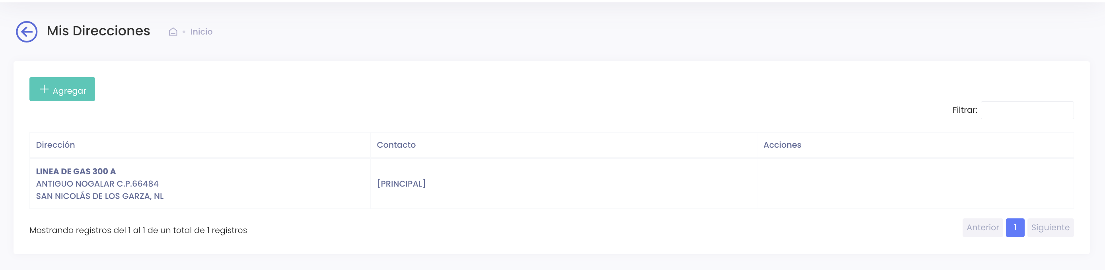Screen dimensions: 1105x270
Task: Sort by the Dirección column header
Action: pyautogui.click(x=55, y=145)
